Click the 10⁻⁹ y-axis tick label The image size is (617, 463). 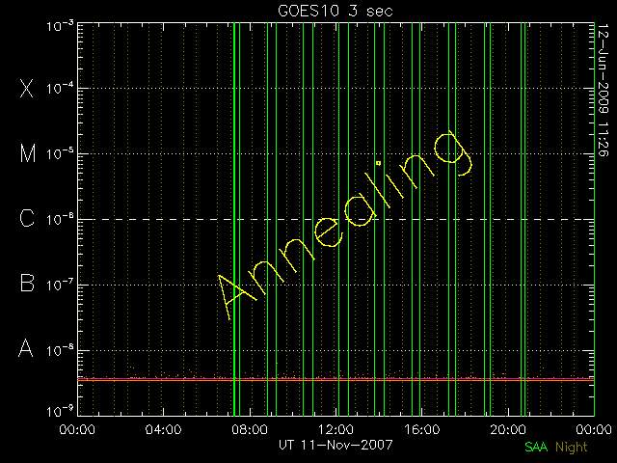[x=60, y=412]
